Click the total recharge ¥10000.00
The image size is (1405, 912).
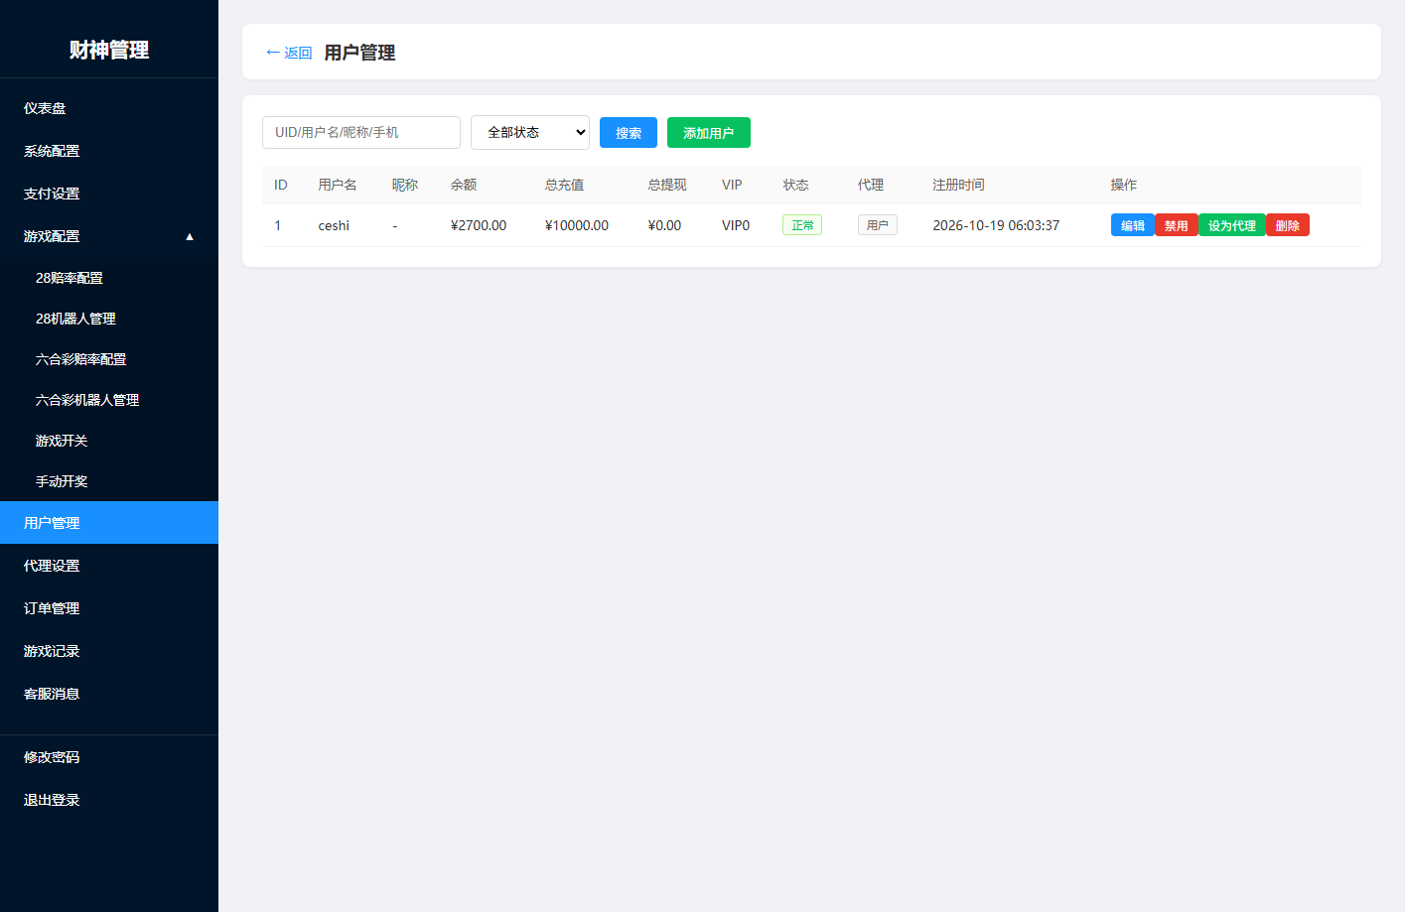577,225
